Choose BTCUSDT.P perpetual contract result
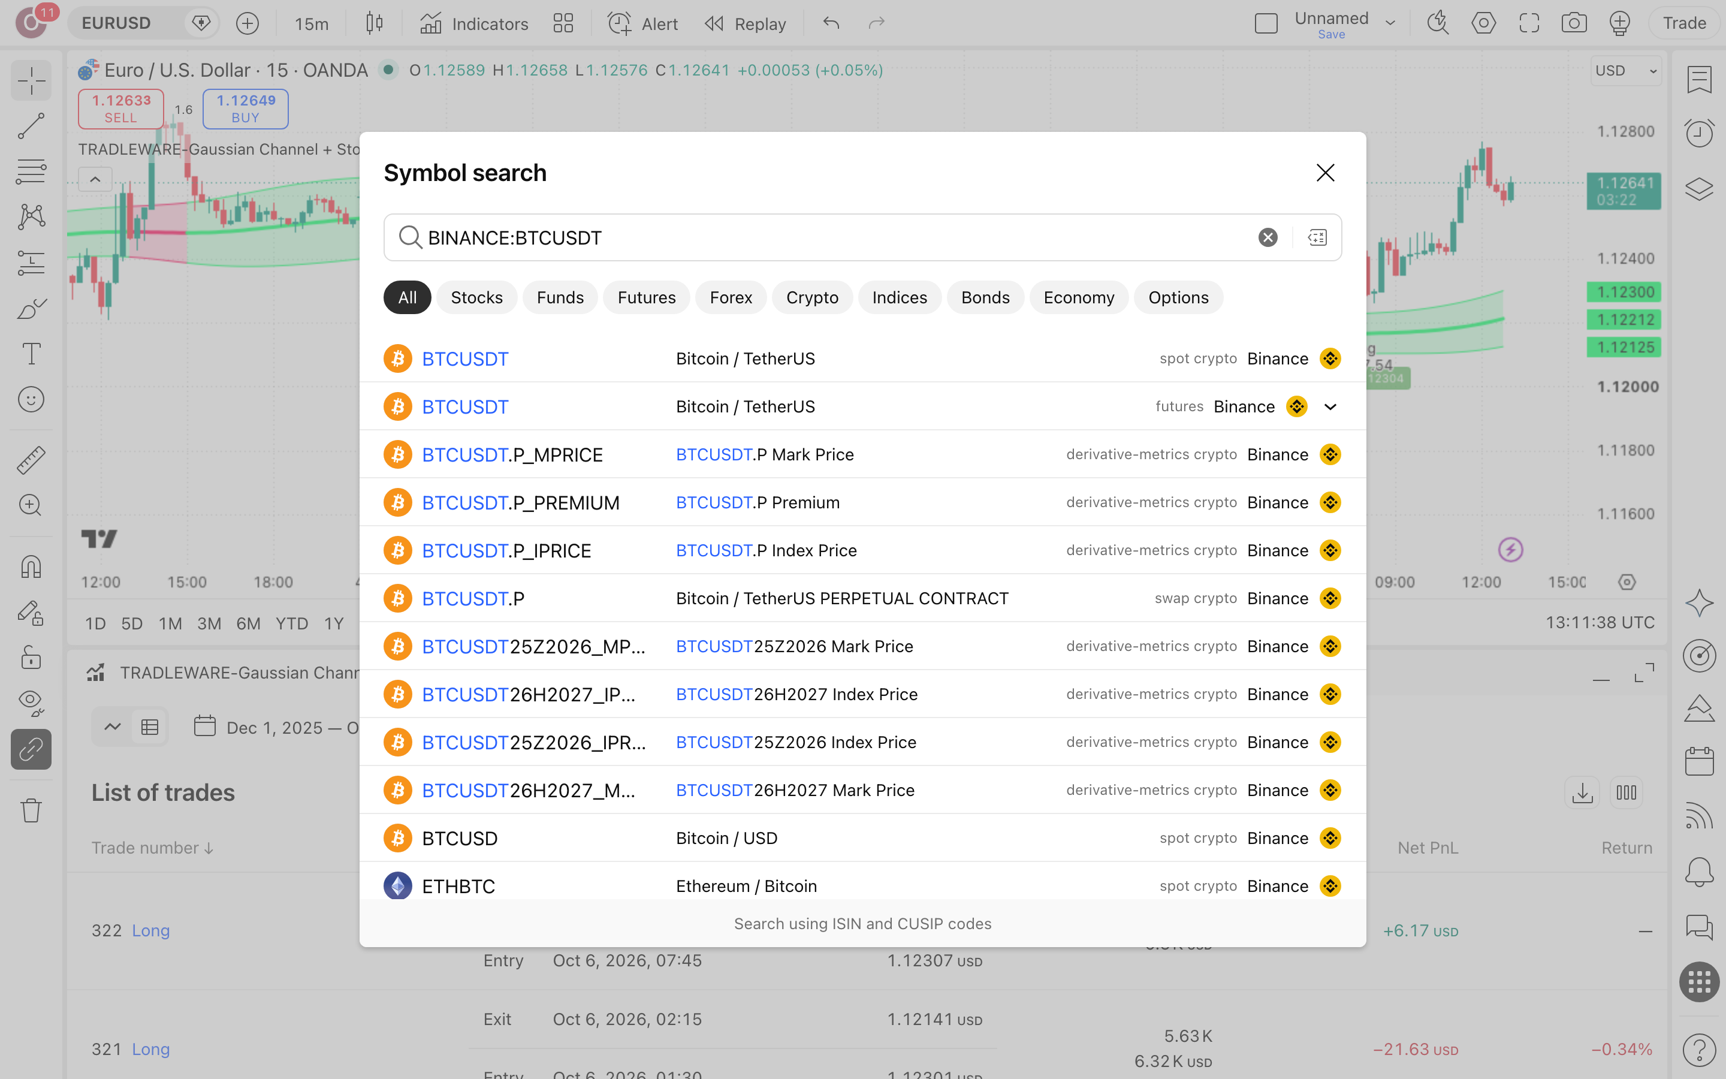 pyautogui.click(x=862, y=598)
